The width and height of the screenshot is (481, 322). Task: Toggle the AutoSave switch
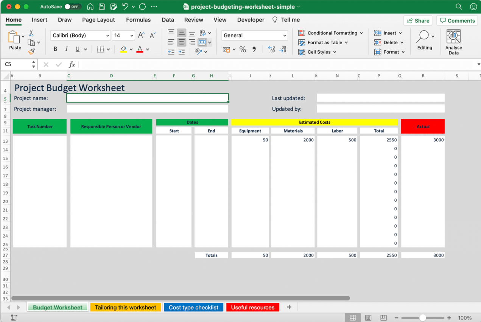click(x=73, y=7)
